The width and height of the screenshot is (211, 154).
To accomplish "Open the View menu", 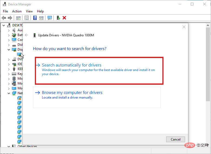I will (x=29, y=11).
